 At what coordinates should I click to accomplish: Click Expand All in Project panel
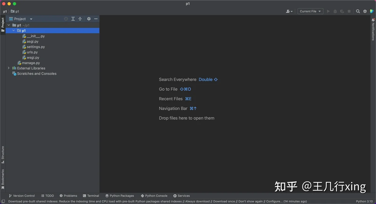point(73,19)
